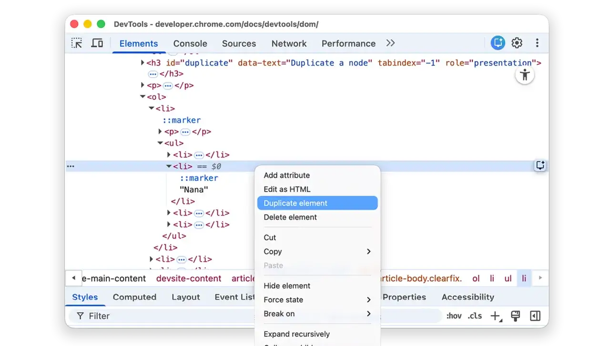Expand the p node inside first li
This screenshot has width=610, height=346.
pos(160,132)
